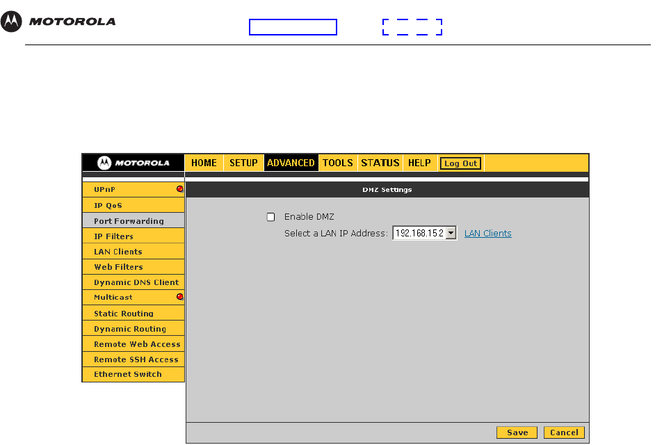Open Remote Web Access settings
This screenshot has height=445, width=671.
tap(133, 344)
